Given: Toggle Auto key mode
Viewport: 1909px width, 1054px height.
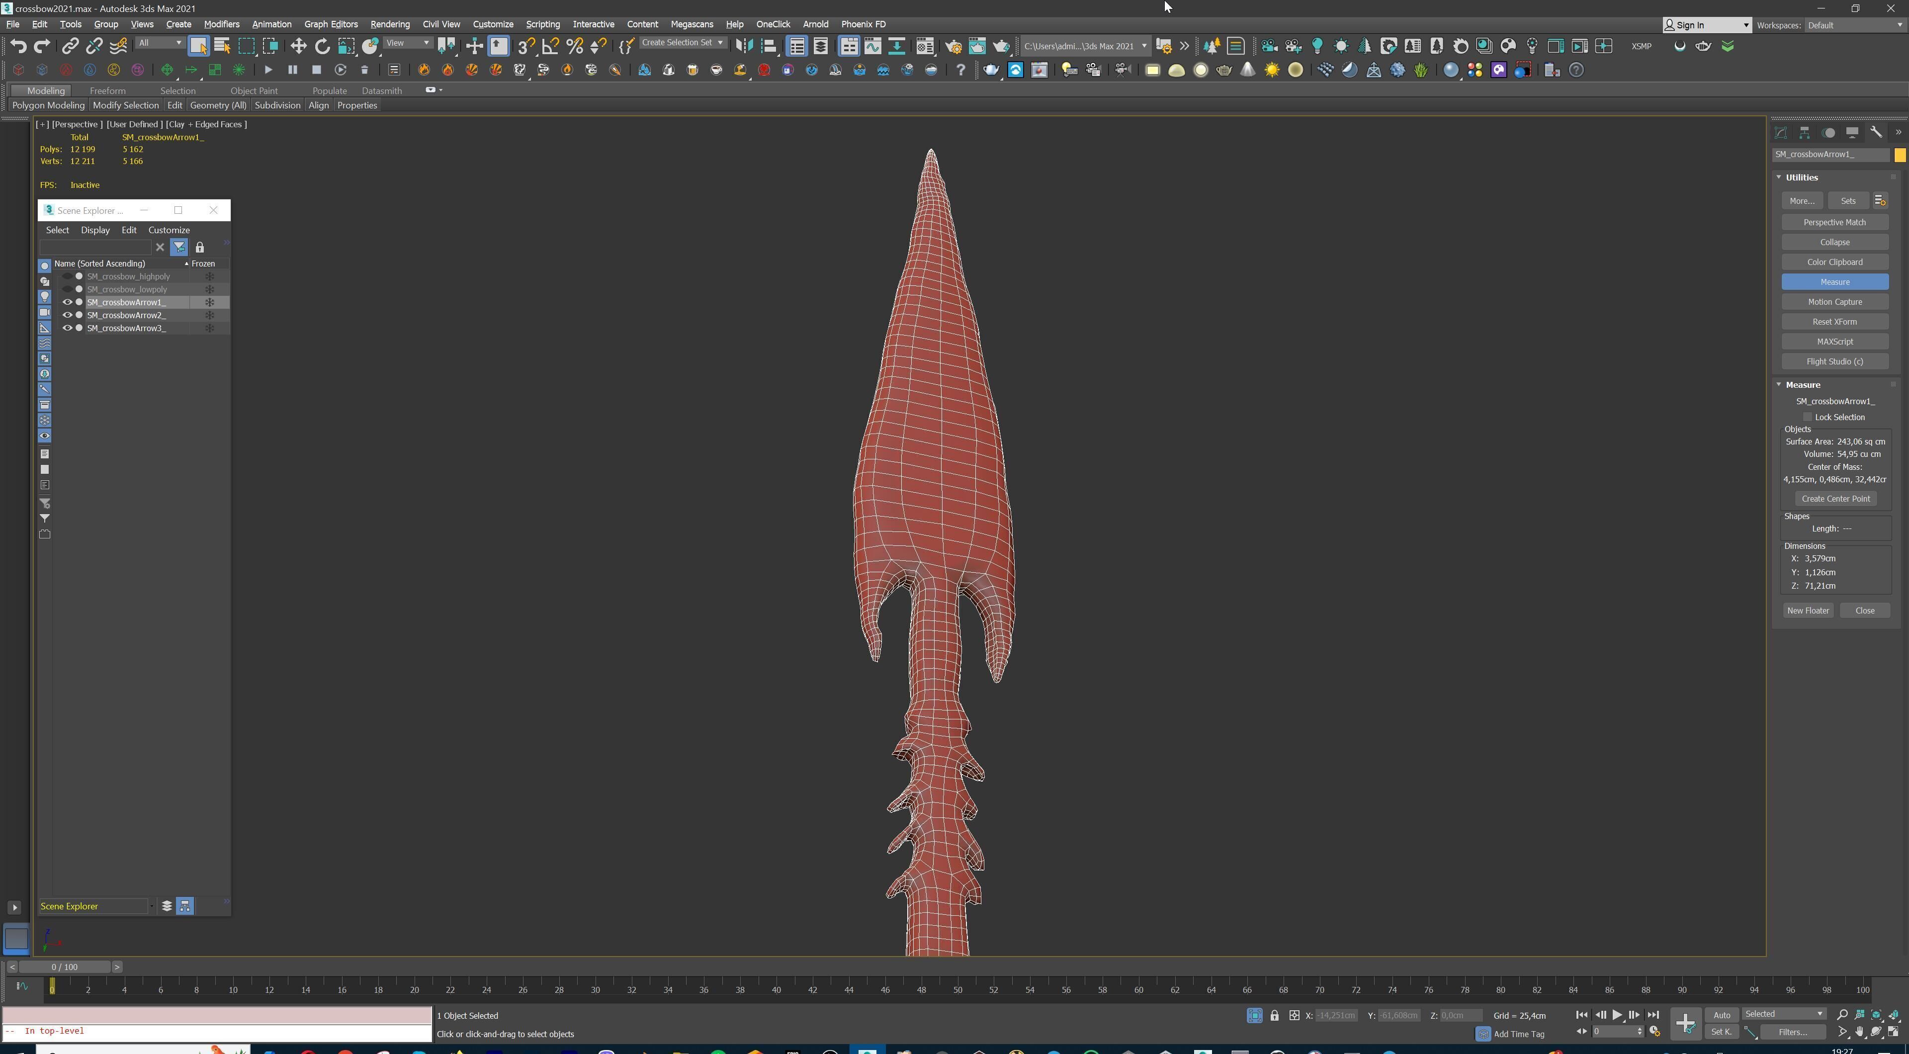Looking at the screenshot, I should pyautogui.click(x=1721, y=1015).
